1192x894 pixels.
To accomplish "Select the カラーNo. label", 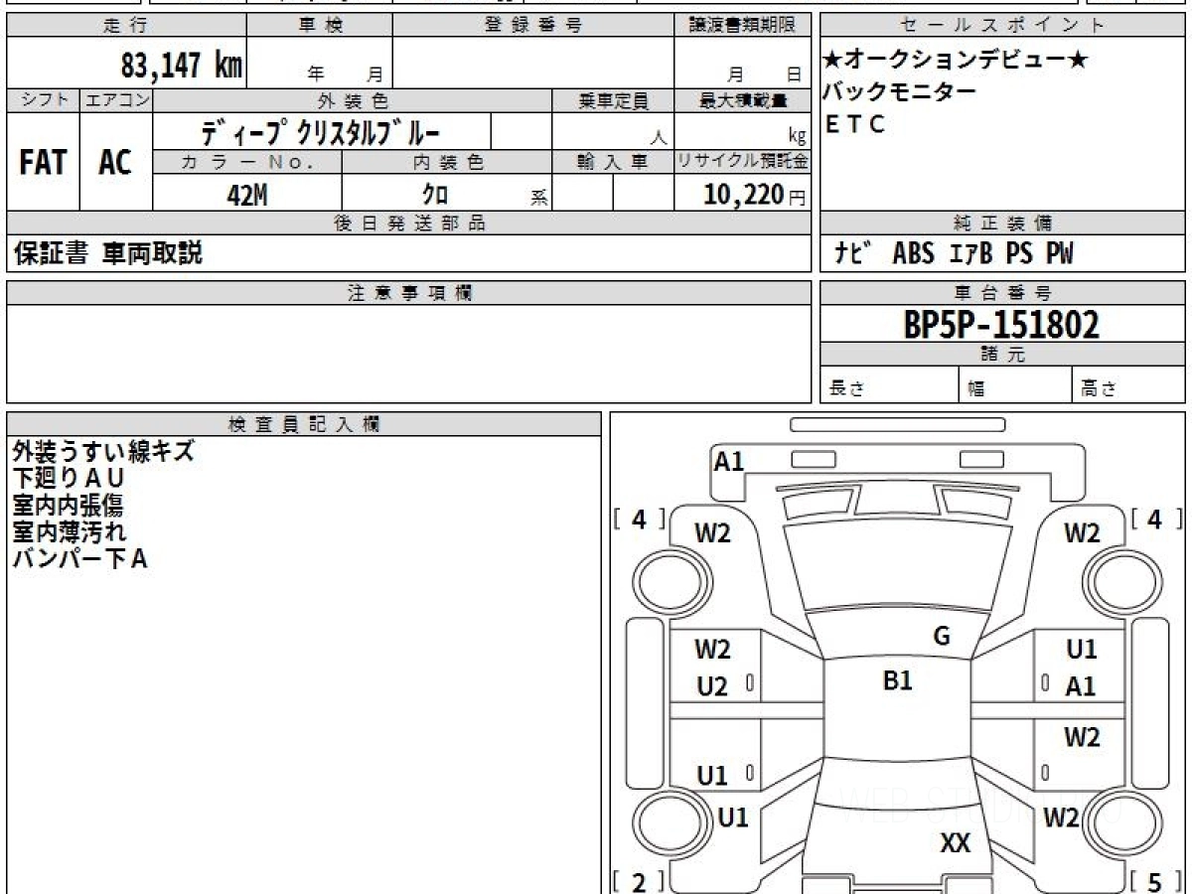I will pos(247,162).
